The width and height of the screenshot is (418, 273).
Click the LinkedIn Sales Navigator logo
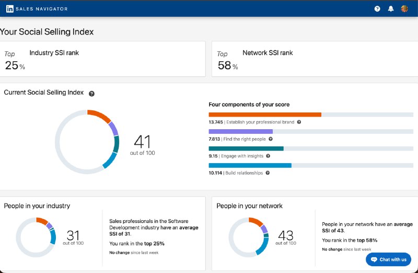coord(37,9)
